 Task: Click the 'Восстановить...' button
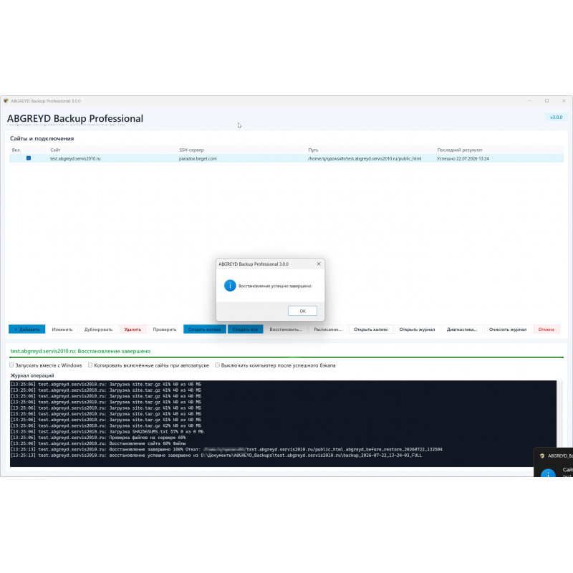pyautogui.click(x=286, y=329)
